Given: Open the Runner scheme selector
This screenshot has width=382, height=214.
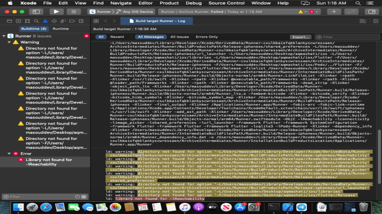Looking at the screenshot, I should click(x=101, y=12).
